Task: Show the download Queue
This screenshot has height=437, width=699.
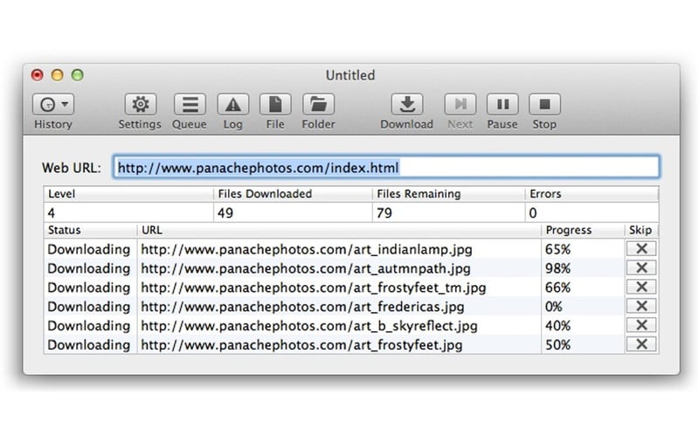Action: click(190, 104)
